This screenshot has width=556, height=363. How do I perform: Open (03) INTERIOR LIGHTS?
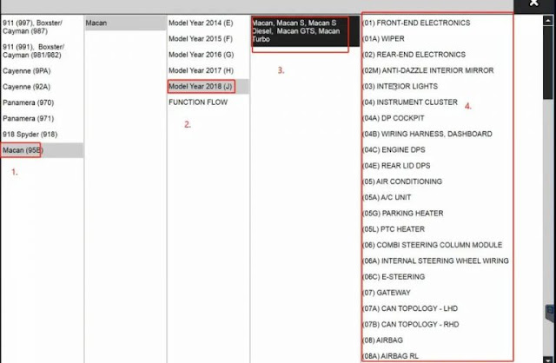400,87
